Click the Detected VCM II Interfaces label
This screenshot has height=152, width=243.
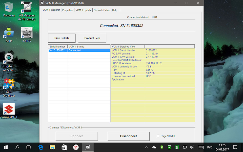point(127,60)
